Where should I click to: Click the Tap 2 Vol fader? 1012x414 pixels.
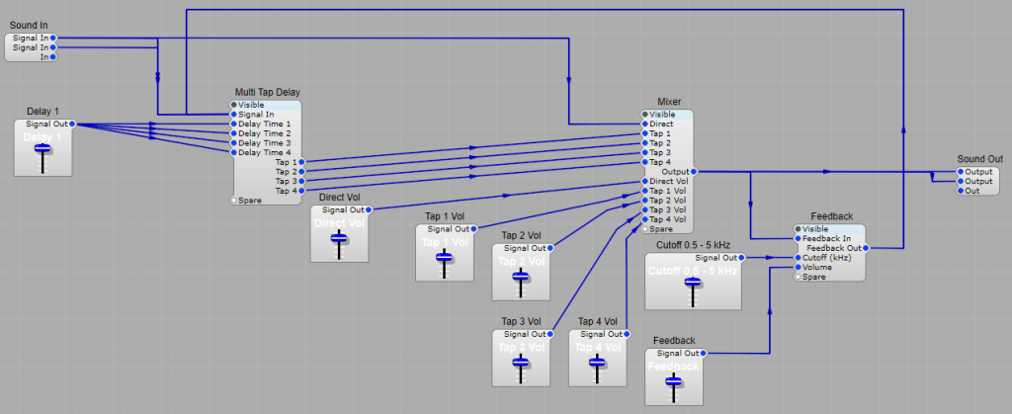tap(521, 276)
